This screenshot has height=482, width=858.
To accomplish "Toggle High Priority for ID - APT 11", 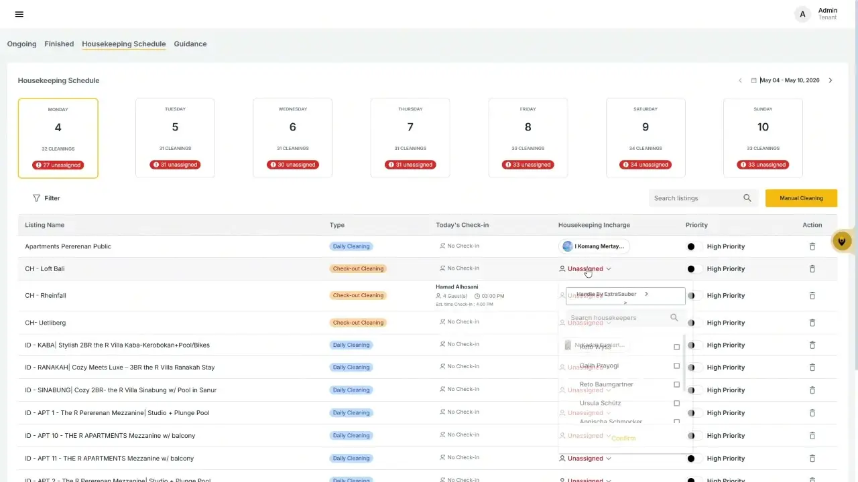I will tap(694, 459).
